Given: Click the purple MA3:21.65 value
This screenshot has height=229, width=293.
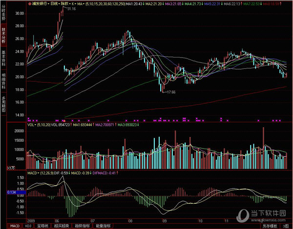Looking at the screenshot, I should click(173, 4).
